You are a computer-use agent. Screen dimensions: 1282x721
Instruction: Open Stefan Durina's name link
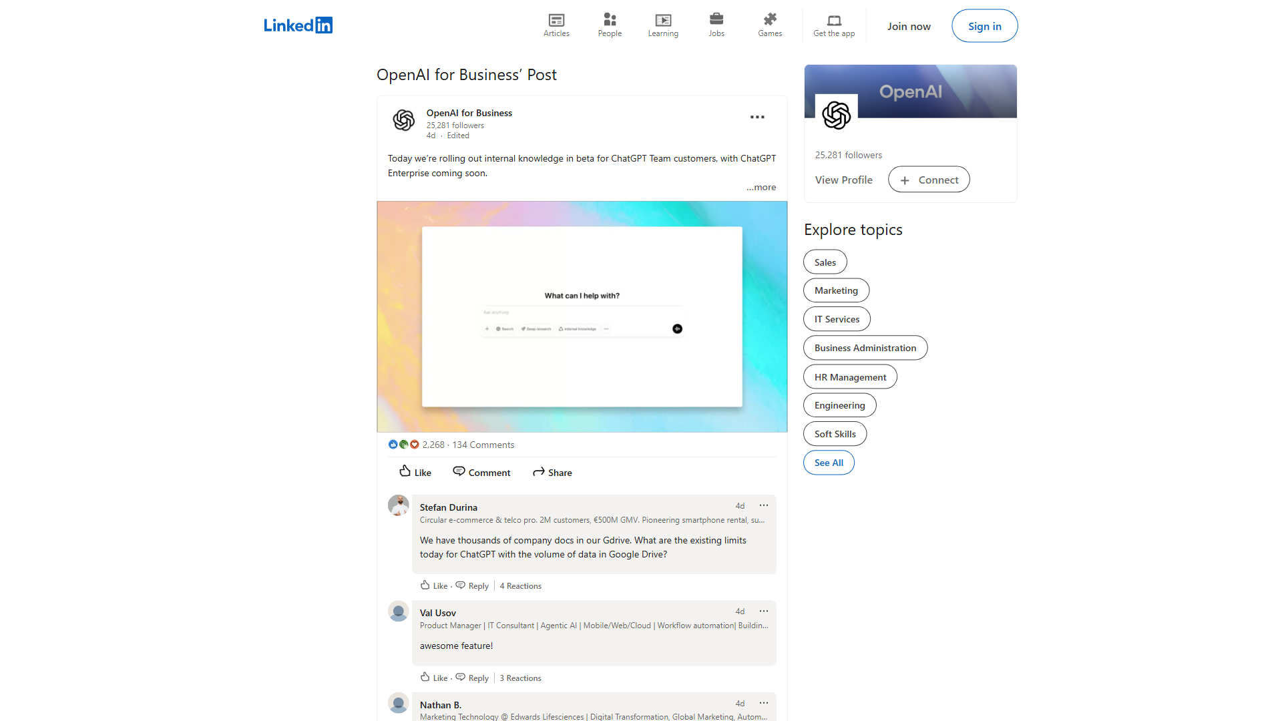[449, 507]
